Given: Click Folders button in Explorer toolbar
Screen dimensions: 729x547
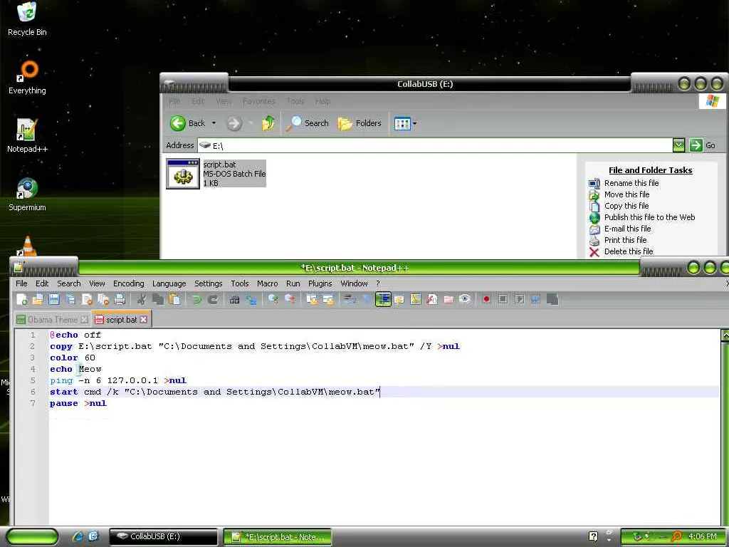Looking at the screenshot, I should (360, 123).
